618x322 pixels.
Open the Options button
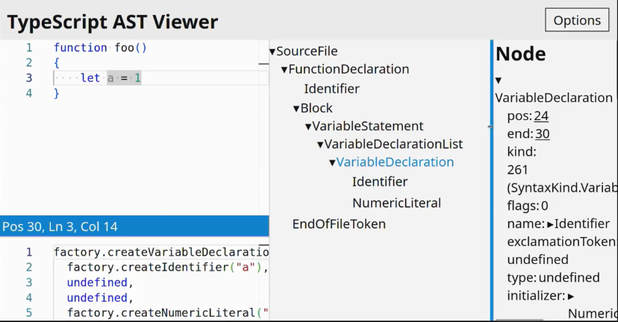[577, 20]
